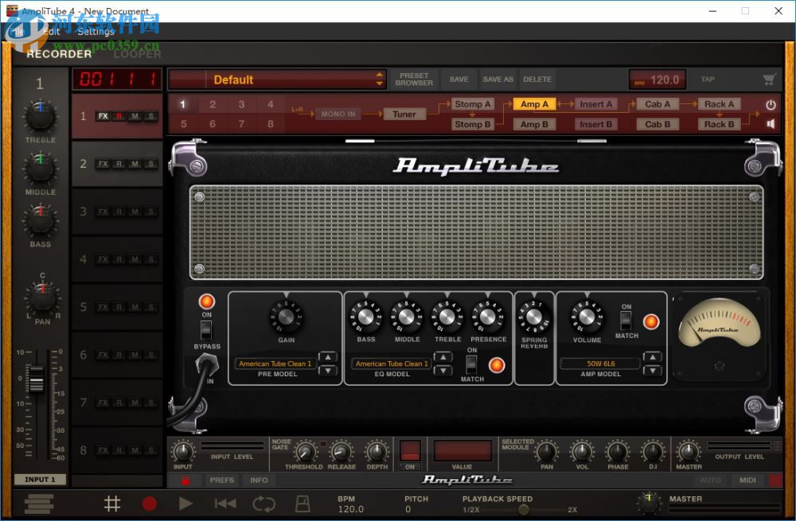Click the stacked layers icon at bottom left

38,504
